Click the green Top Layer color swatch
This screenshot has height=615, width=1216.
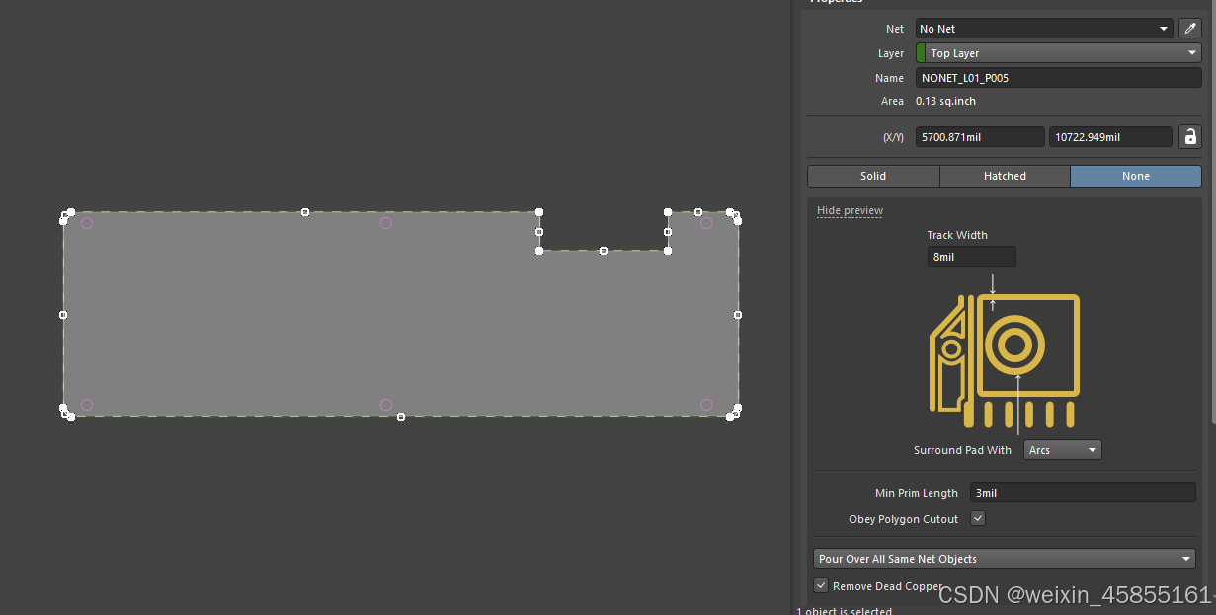coord(921,53)
